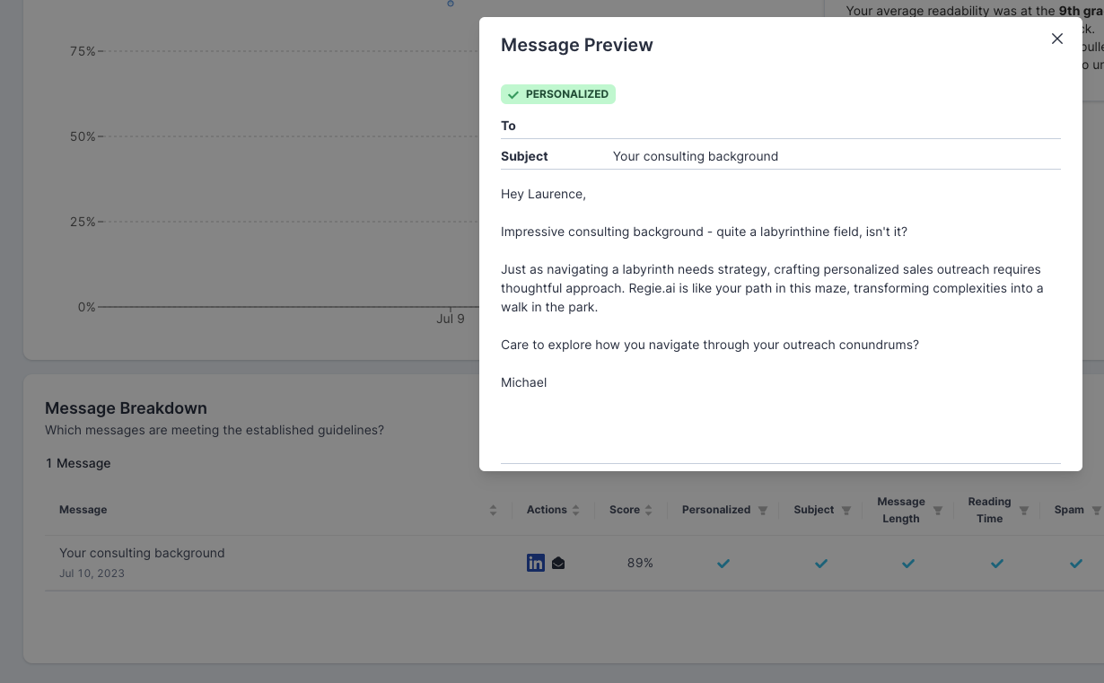
Task: Filter the Message Length column
Action: click(x=937, y=511)
